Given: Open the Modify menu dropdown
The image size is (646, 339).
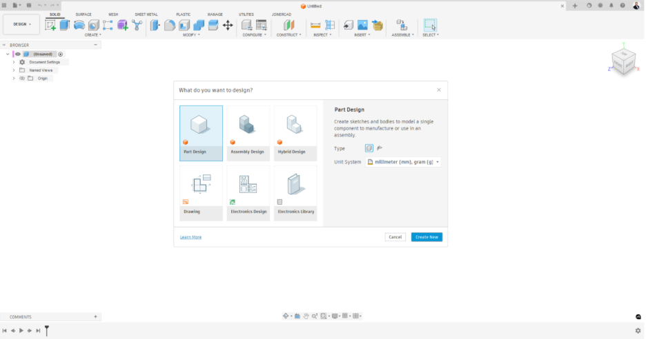Looking at the screenshot, I should (191, 35).
